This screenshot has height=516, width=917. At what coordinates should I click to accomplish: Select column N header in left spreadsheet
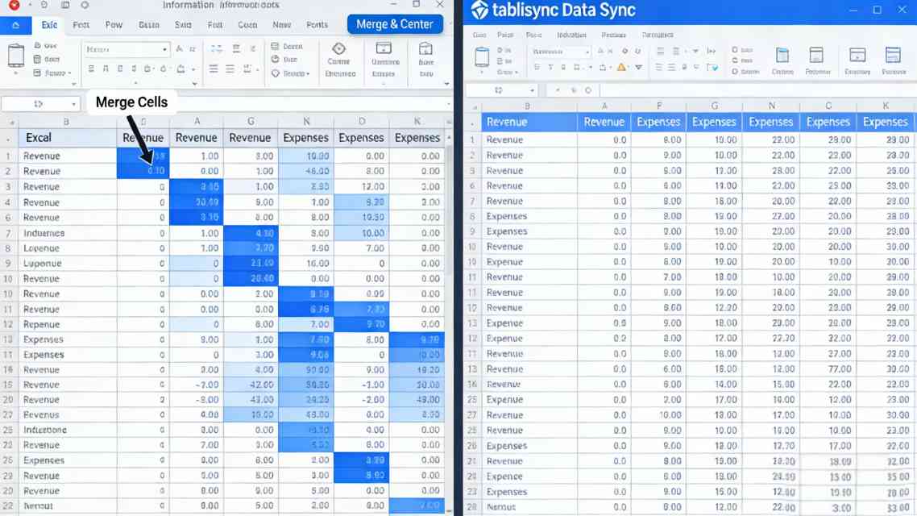coord(306,121)
